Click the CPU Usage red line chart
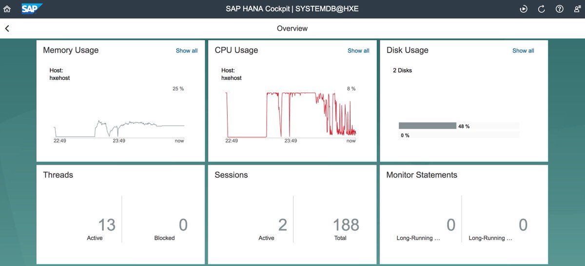The image size is (585, 266). (x=291, y=114)
